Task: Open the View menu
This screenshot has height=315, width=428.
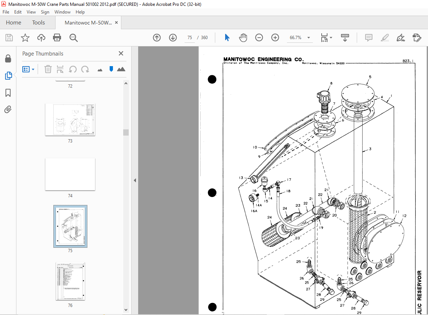Action: click(x=31, y=12)
